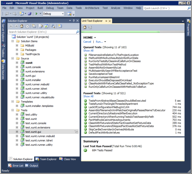The height and width of the screenshot is (174, 192).
Task: Open the Toolbox side panel
Action: pyautogui.click(x=3, y=51)
